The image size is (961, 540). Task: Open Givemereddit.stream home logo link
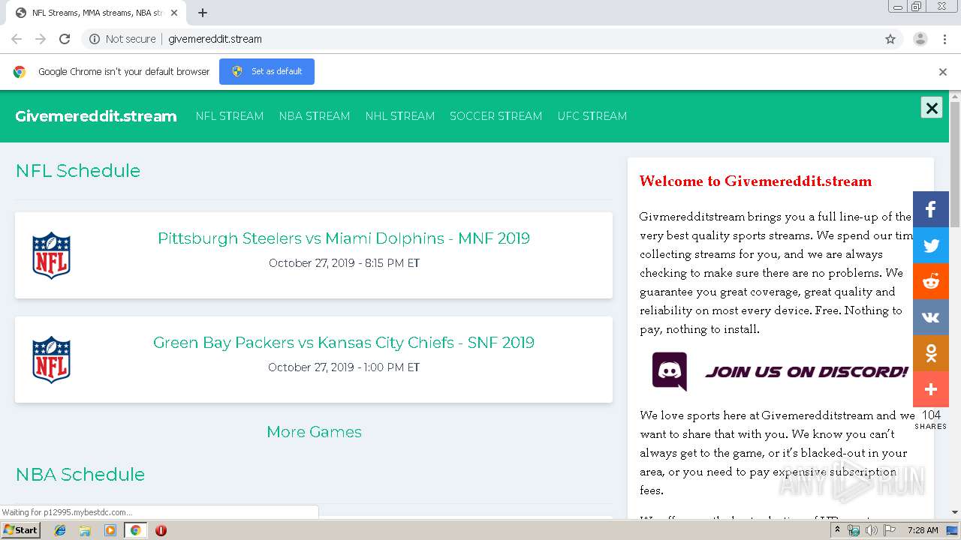point(96,116)
